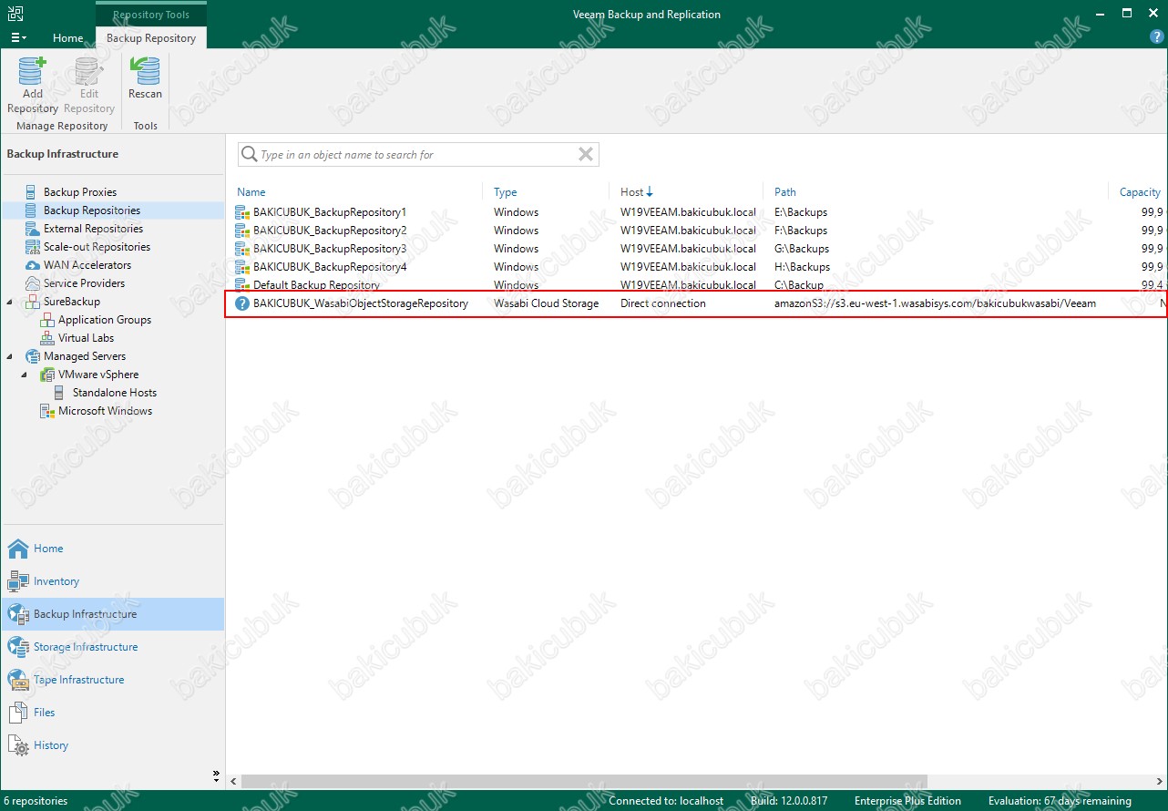Collapse the Managed Servers node
Screen dimensions: 1168x811
coord(10,356)
